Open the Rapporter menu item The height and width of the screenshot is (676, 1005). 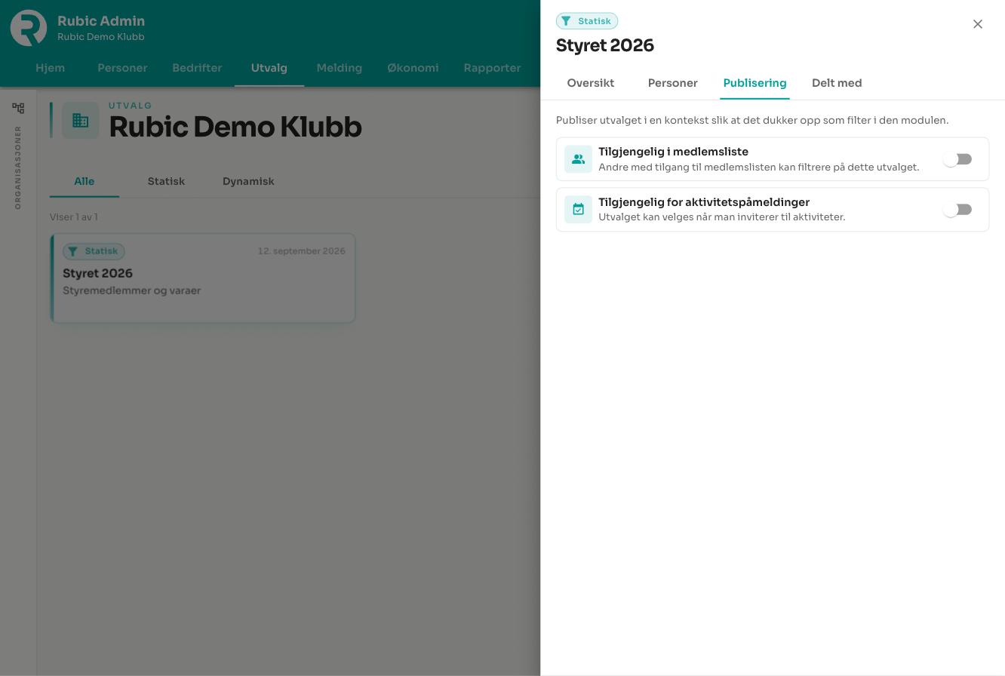tap(492, 68)
